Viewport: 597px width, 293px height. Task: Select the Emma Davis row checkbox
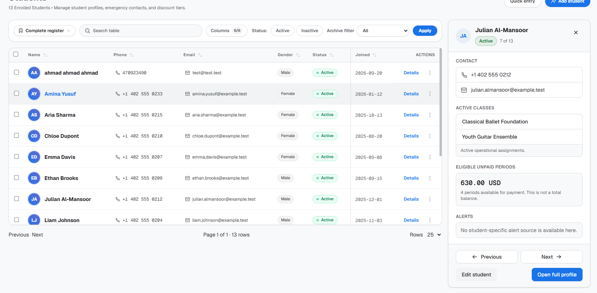pyautogui.click(x=16, y=157)
